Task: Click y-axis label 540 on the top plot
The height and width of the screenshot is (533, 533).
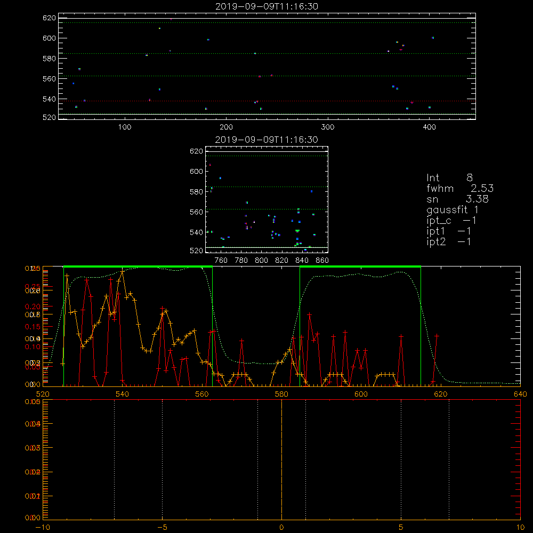Action: (x=49, y=99)
